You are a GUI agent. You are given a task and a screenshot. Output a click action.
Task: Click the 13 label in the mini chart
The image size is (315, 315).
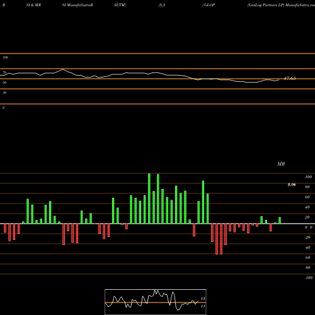pos(203,299)
